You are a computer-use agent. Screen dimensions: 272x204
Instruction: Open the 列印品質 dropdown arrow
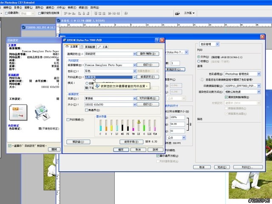coord(134,77)
